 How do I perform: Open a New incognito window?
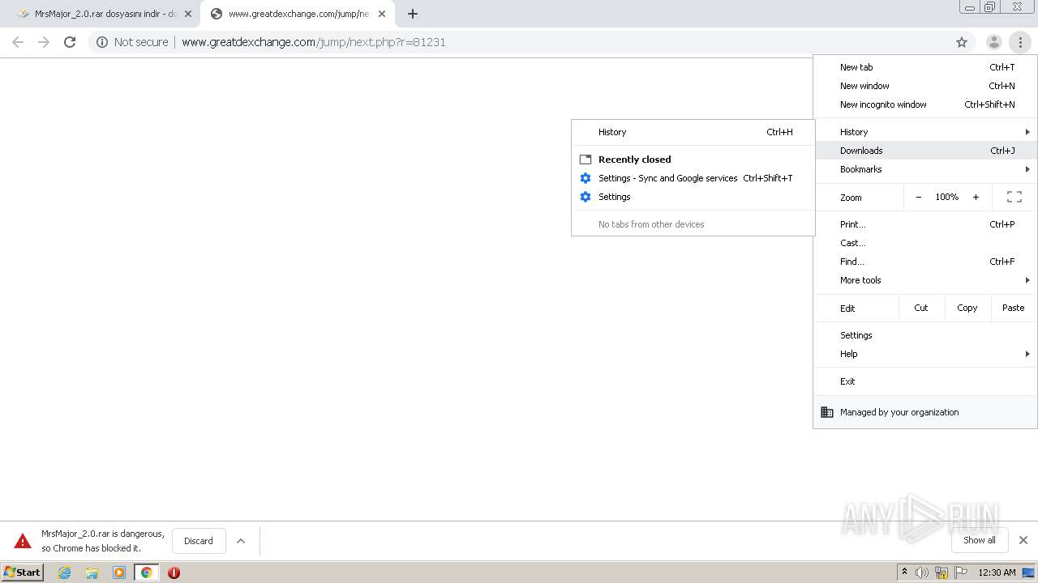[x=925, y=104]
